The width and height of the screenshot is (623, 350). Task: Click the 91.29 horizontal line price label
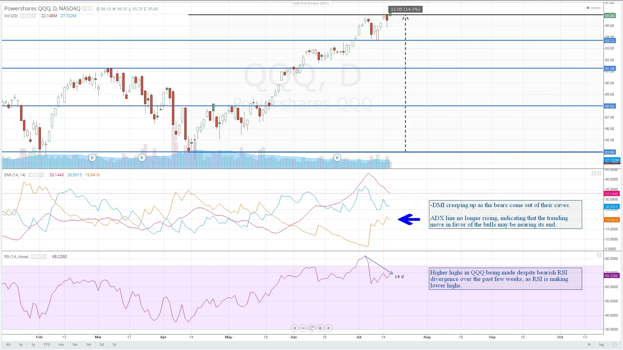tap(609, 69)
